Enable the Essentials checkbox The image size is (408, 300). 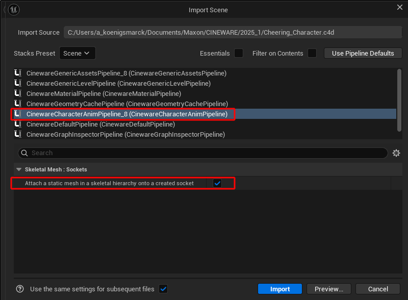click(x=239, y=53)
